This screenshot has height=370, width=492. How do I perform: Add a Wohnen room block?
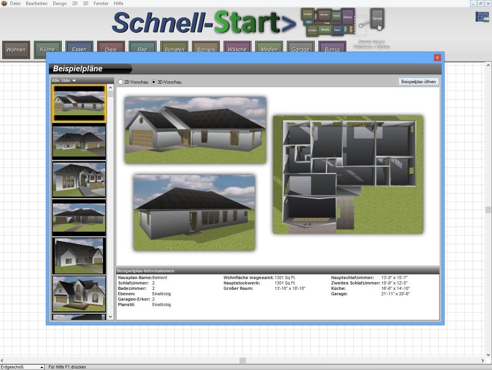point(16,49)
